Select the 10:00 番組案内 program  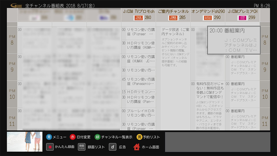243,94
